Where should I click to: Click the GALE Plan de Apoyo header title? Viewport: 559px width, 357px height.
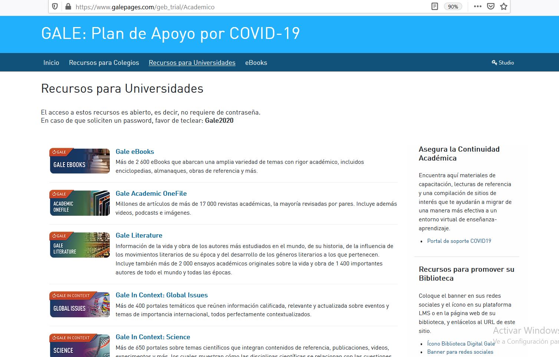171,34
